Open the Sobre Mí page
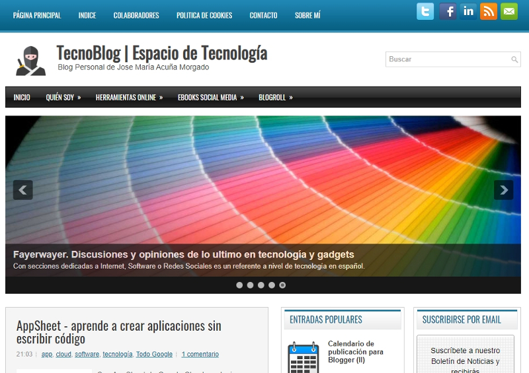The width and height of the screenshot is (529, 373). [307, 15]
